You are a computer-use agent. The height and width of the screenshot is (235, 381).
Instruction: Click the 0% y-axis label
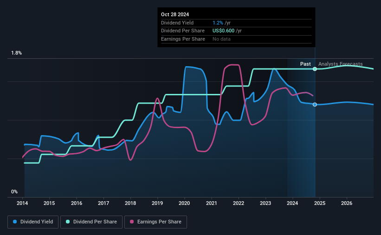point(14,192)
